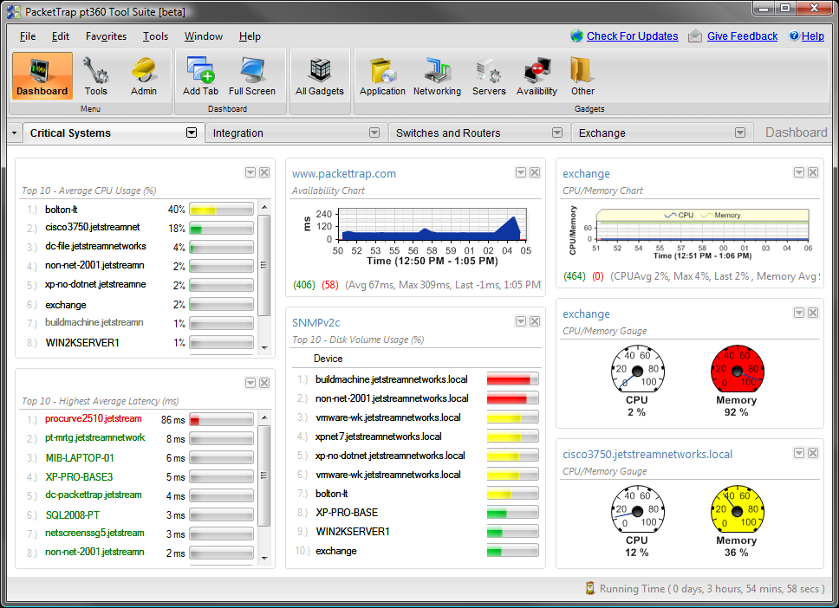839x608 pixels.
Task: Click the PacketTrap application icon in title bar
Action: coord(14,11)
